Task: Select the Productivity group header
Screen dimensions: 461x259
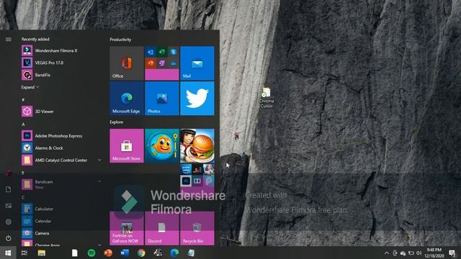Action: (x=120, y=40)
